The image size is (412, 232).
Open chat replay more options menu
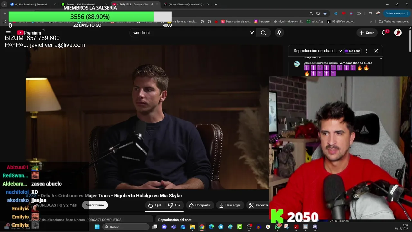pyautogui.click(x=367, y=51)
